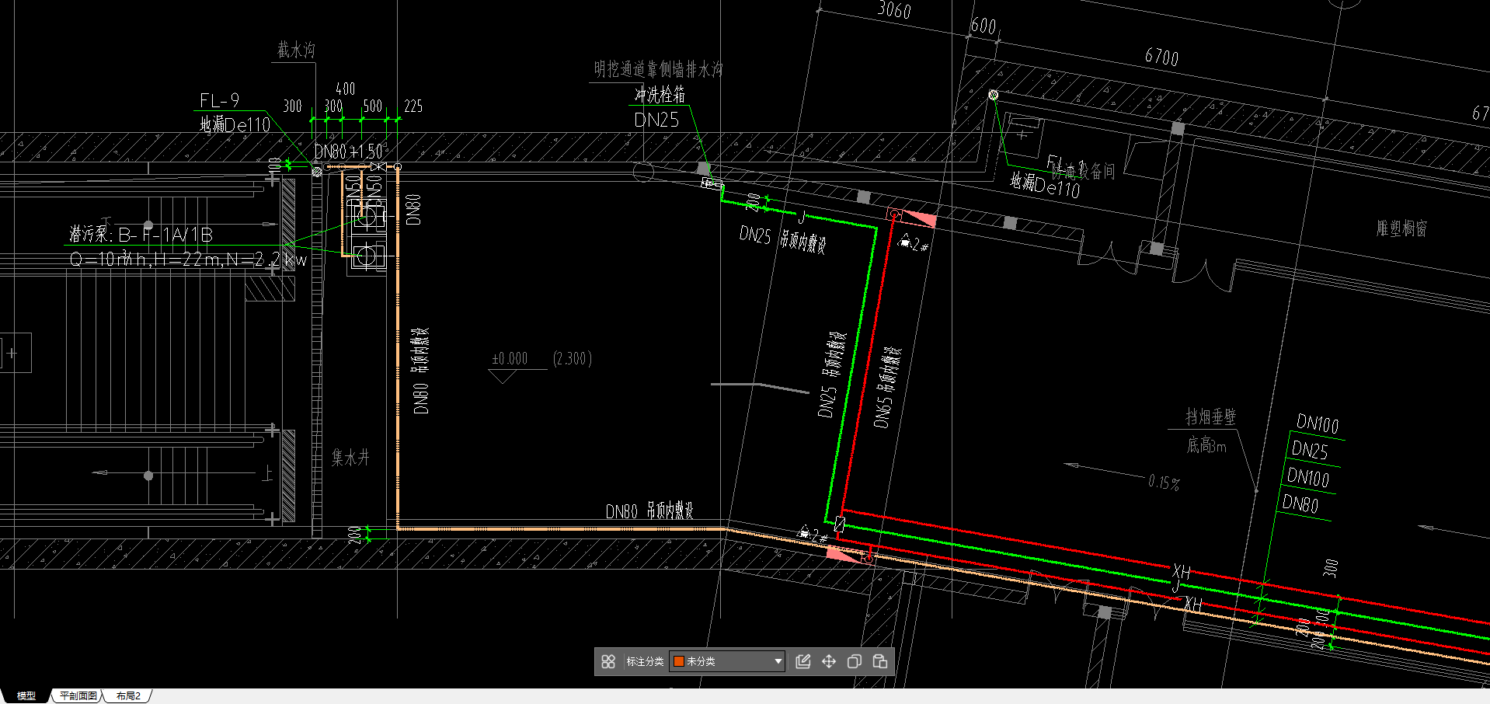This screenshot has width=1490, height=704.
Task: Click the edit annotation pencil icon
Action: click(x=803, y=661)
